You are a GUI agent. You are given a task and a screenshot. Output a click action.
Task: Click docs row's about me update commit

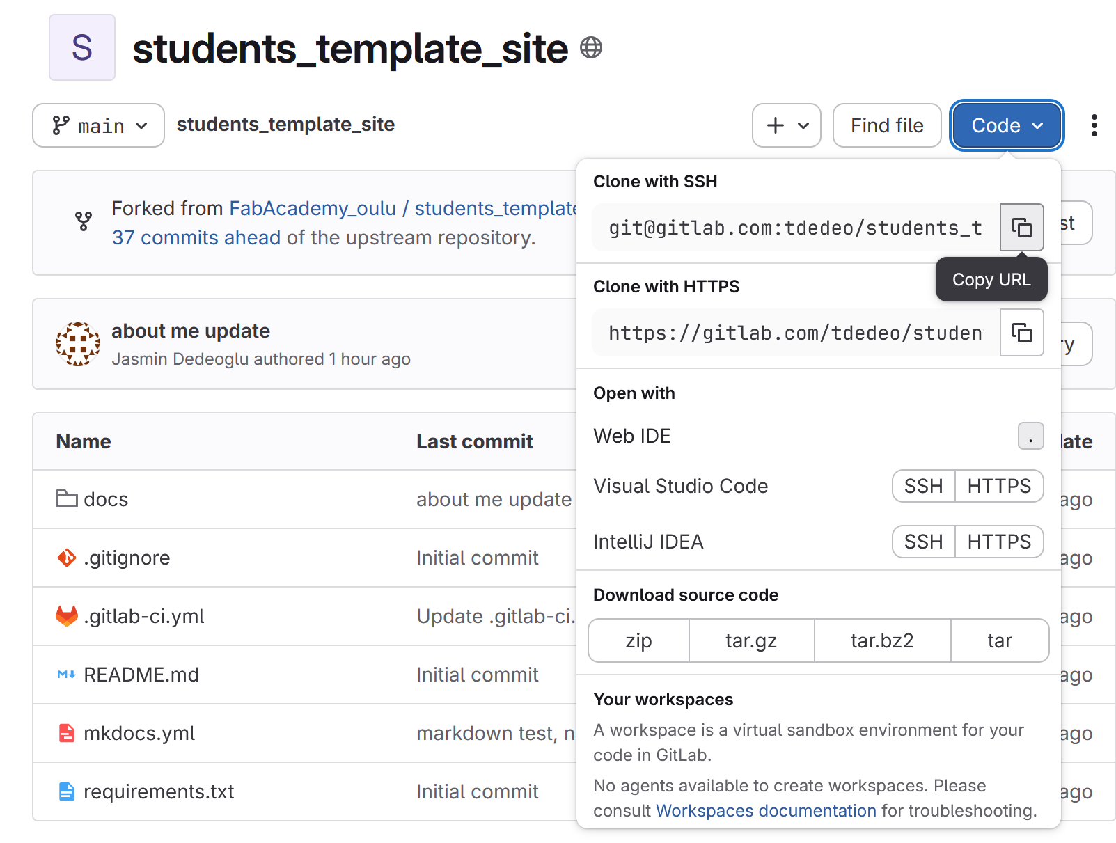(x=494, y=499)
